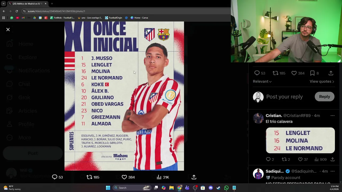Open more options on Sadiqui's reply
Screen dimensions: 342x192
tap(332, 171)
